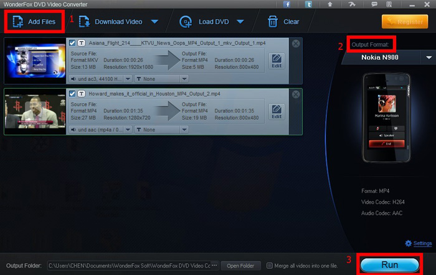Click the Settings gear icon
The image size is (436, 275).
[x=408, y=243]
